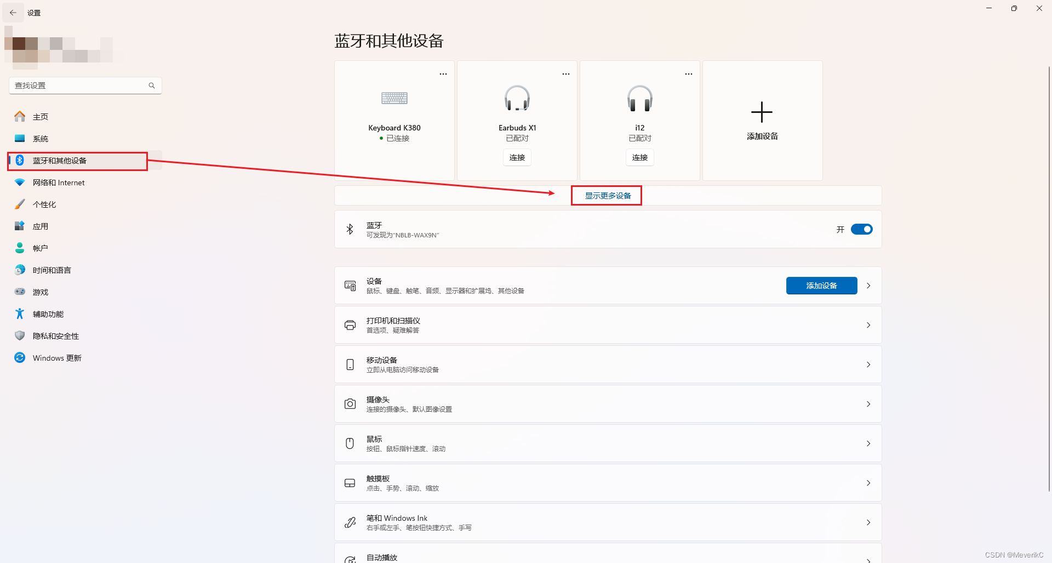This screenshot has height=563, width=1052.
Task: Click 连接 button under i12
Action: click(x=640, y=157)
